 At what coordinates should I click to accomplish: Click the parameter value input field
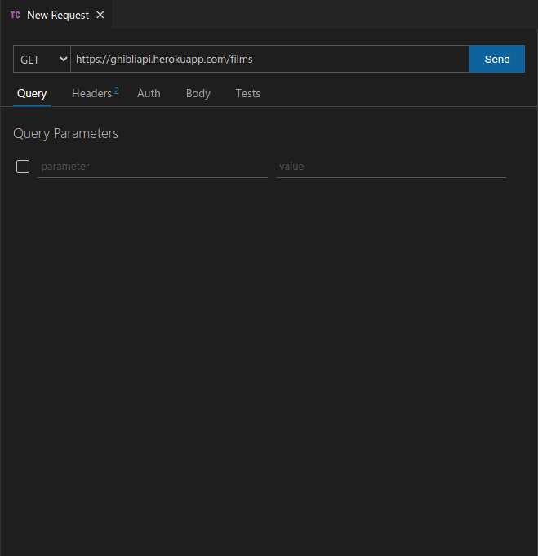click(391, 167)
